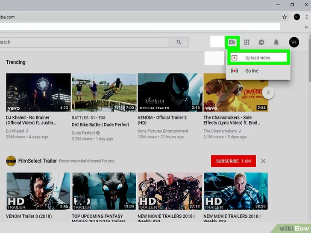The image size is (311, 233).
Task: Open VENOM Trailer 3 (2018) thumbnail
Action: (x=38, y=191)
